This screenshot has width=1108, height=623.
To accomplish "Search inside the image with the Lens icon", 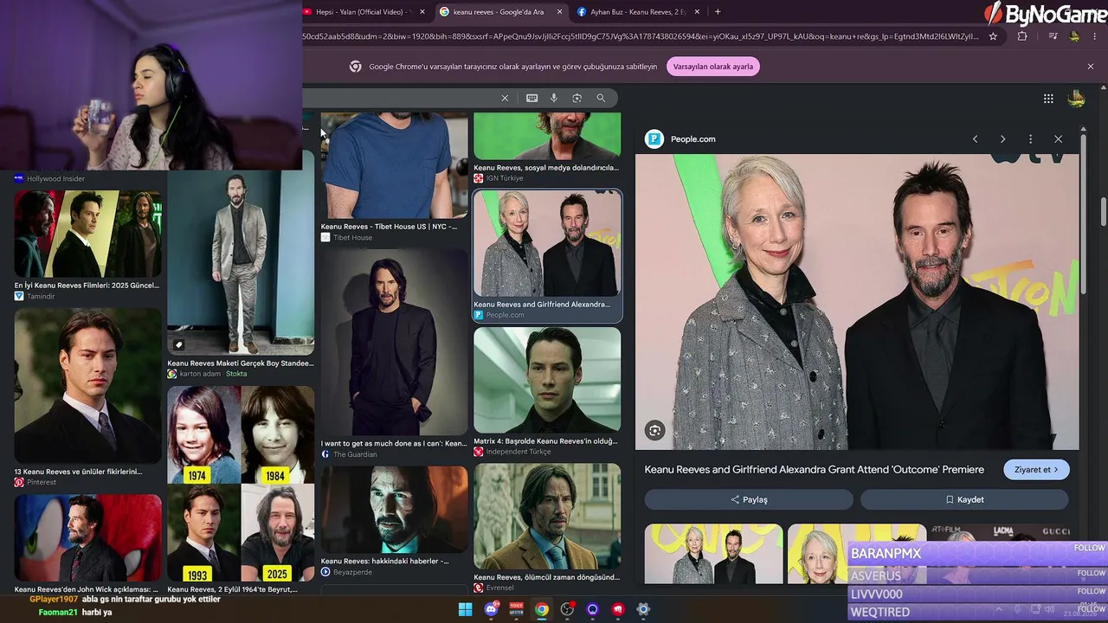I will (x=655, y=431).
